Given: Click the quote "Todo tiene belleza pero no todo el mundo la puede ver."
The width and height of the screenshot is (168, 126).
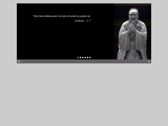Looking at the screenshot, I should [x=62, y=16].
